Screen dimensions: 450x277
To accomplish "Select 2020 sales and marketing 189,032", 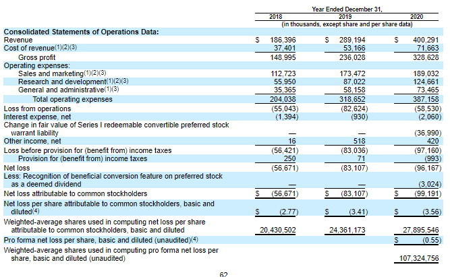I will point(426,73).
